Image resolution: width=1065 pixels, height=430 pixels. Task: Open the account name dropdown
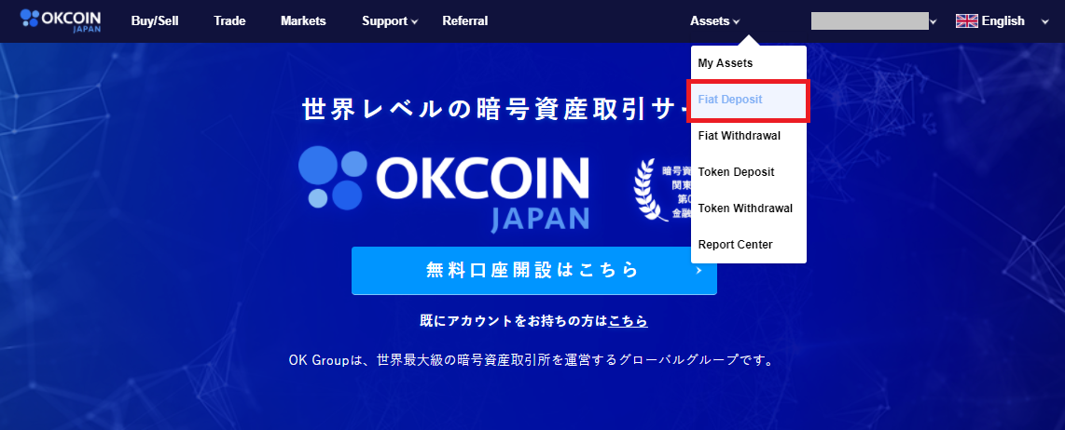coord(874,21)
